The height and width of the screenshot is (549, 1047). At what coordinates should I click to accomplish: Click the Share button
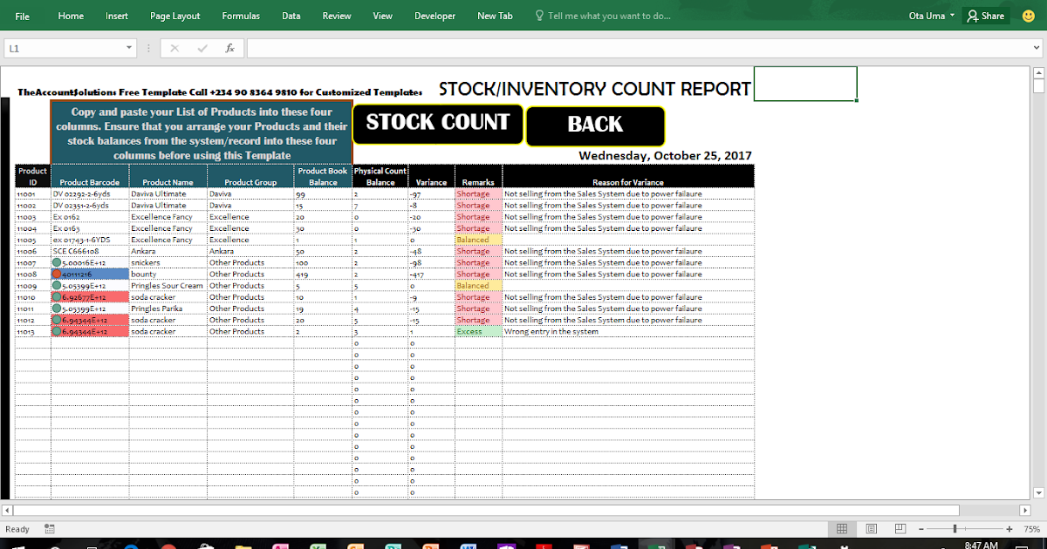point(985,15)
